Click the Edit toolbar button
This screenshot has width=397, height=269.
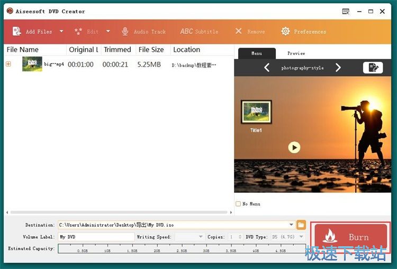tap(86, 32)
